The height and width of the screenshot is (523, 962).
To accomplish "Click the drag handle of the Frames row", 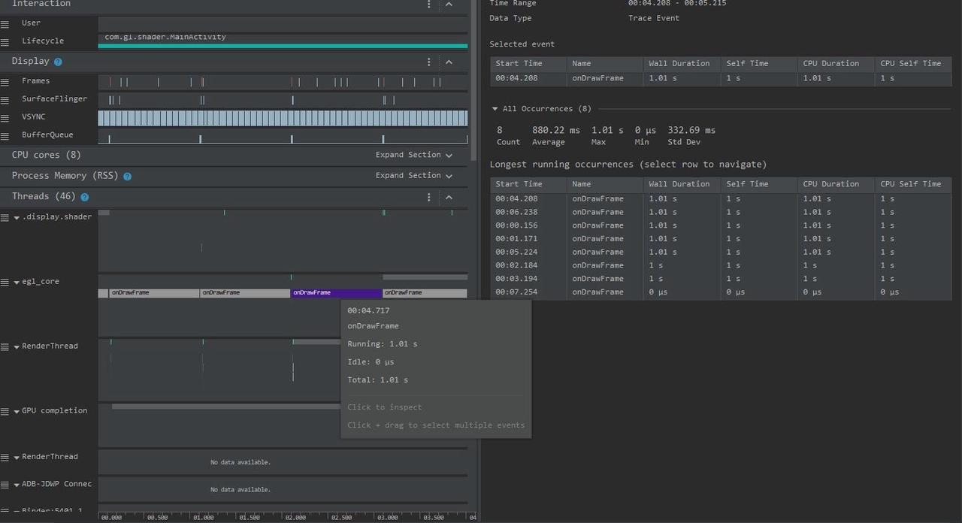I will (5, 81).
